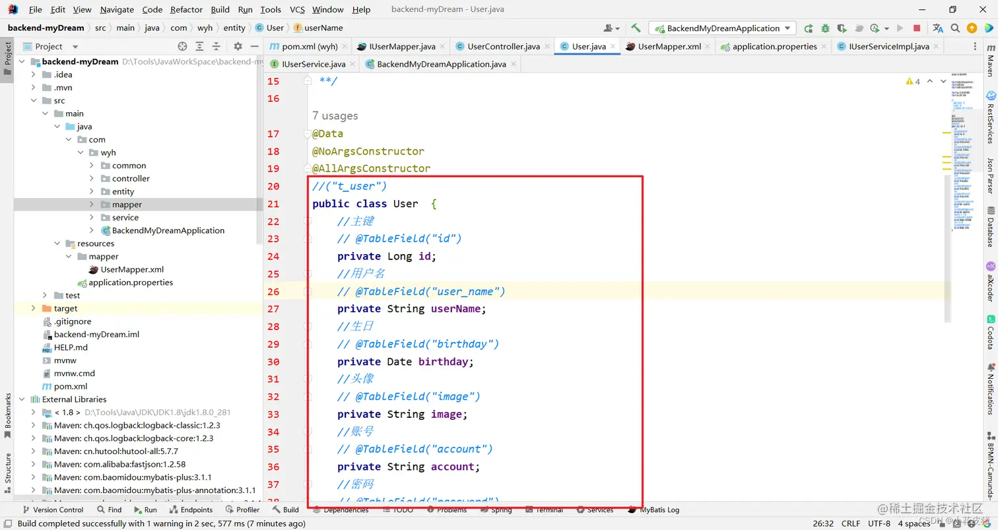Image resolution: width=998 pixels, height=530 pixels.
Task: Click the red Stop button
Action: [x=917, y=28]
